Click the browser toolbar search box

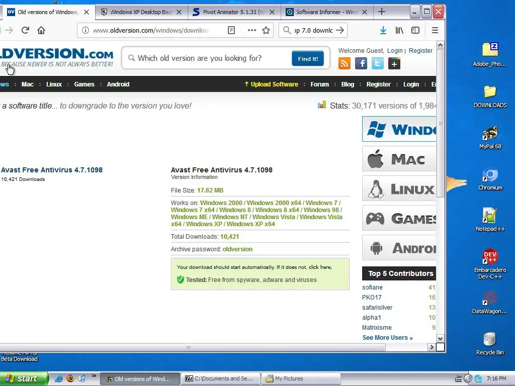point(313,30)
